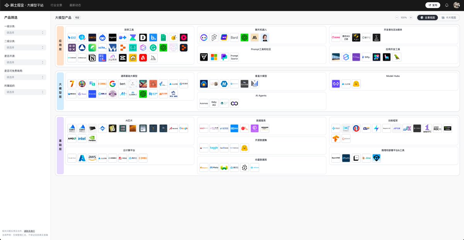Expand the 所属组织 dropdown
Viewport: 464px width, 240px height.
25,92
